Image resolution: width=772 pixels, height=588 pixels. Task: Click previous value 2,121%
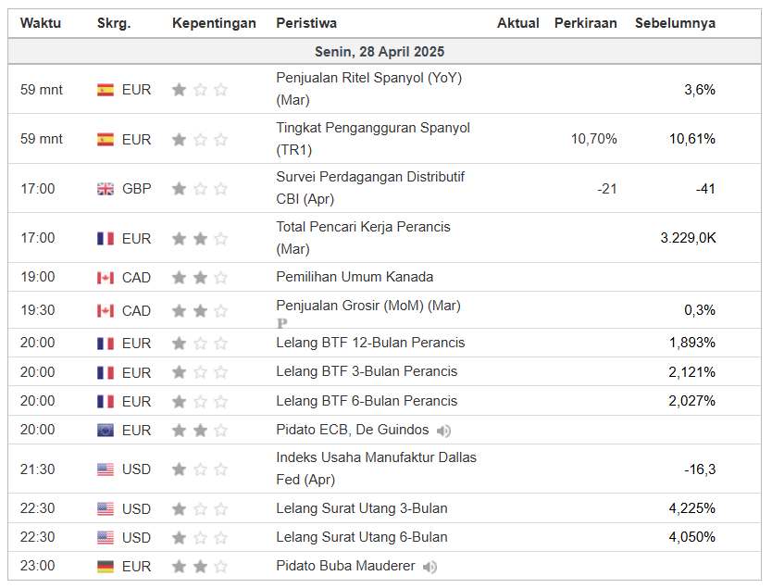692,372
